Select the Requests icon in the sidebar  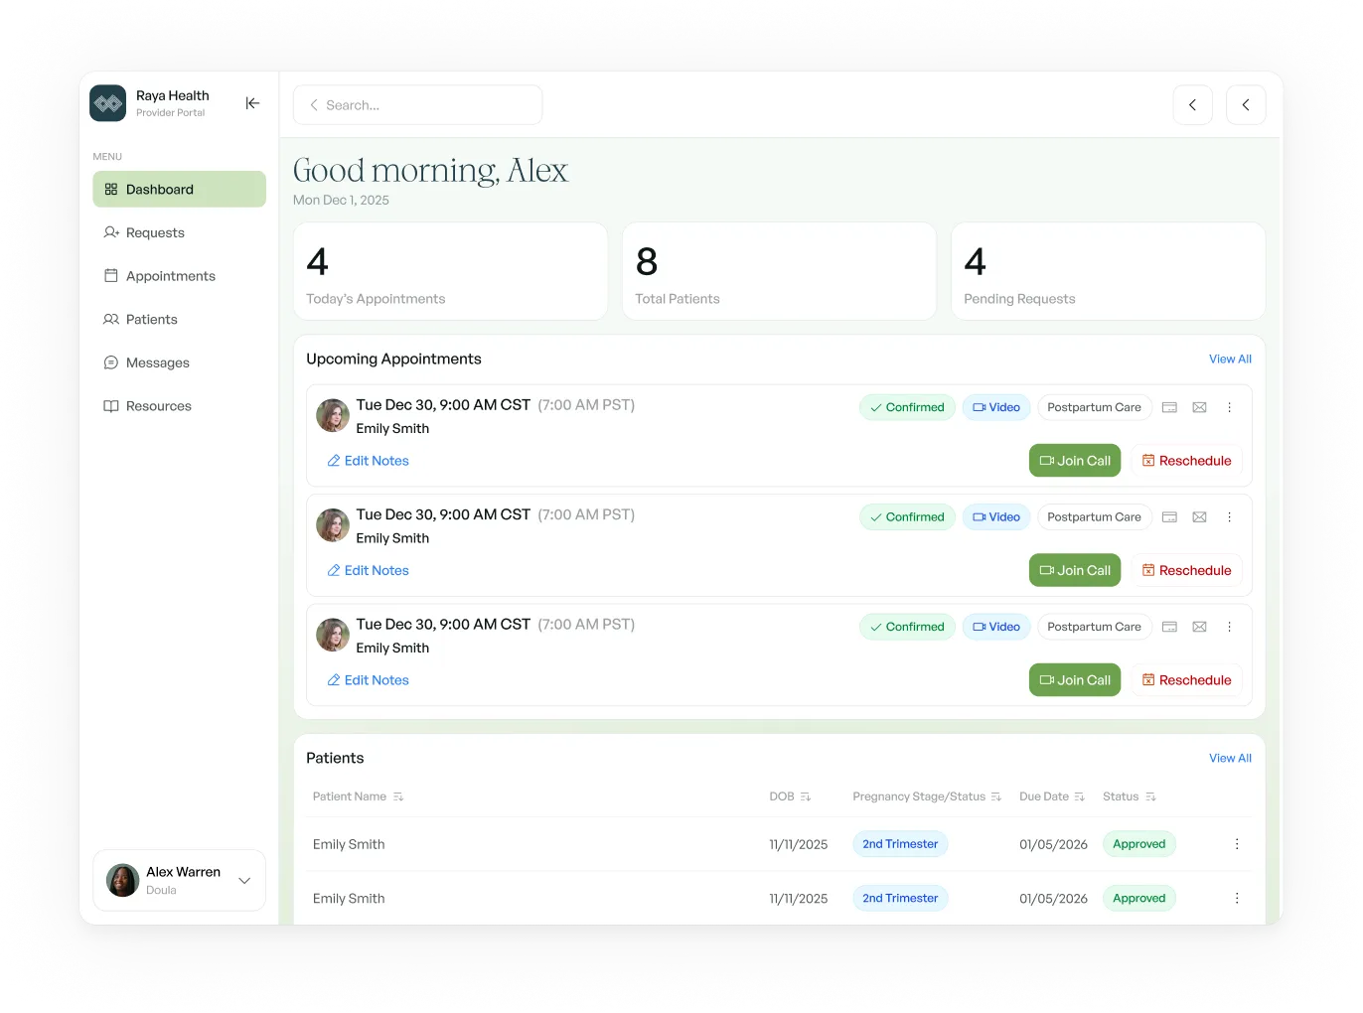point(110,232)
